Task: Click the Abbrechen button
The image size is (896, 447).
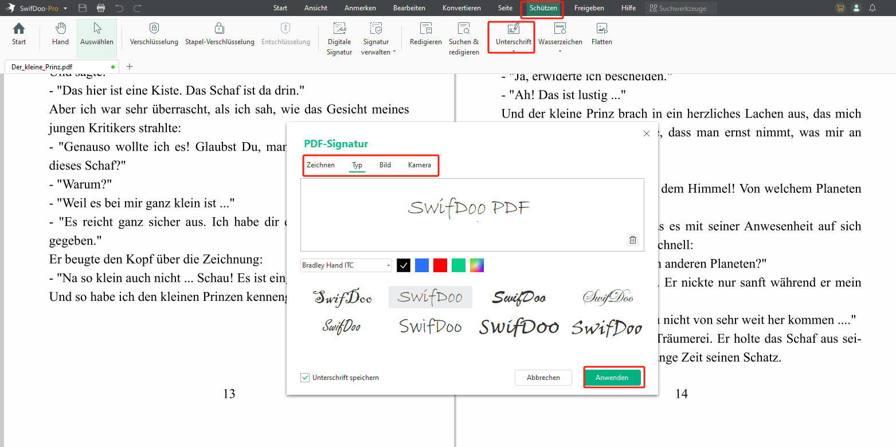Action: [x=543, y=378]
